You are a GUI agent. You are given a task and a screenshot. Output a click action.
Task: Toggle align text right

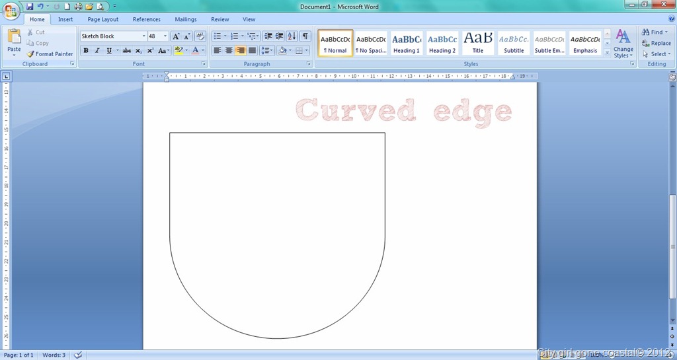pos(241,50)
